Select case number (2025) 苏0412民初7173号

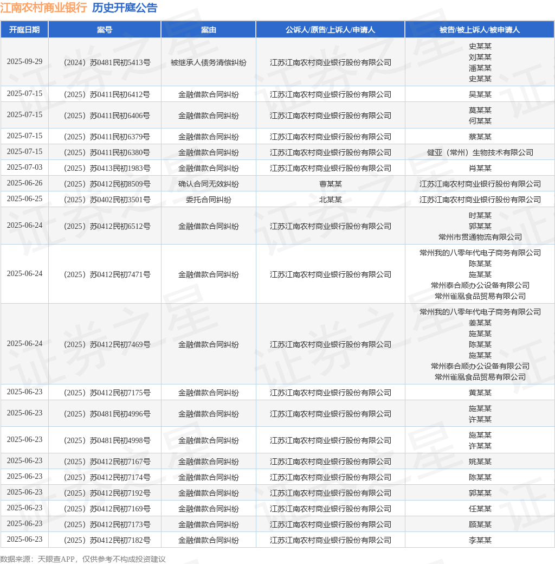[x=107, y=525]
